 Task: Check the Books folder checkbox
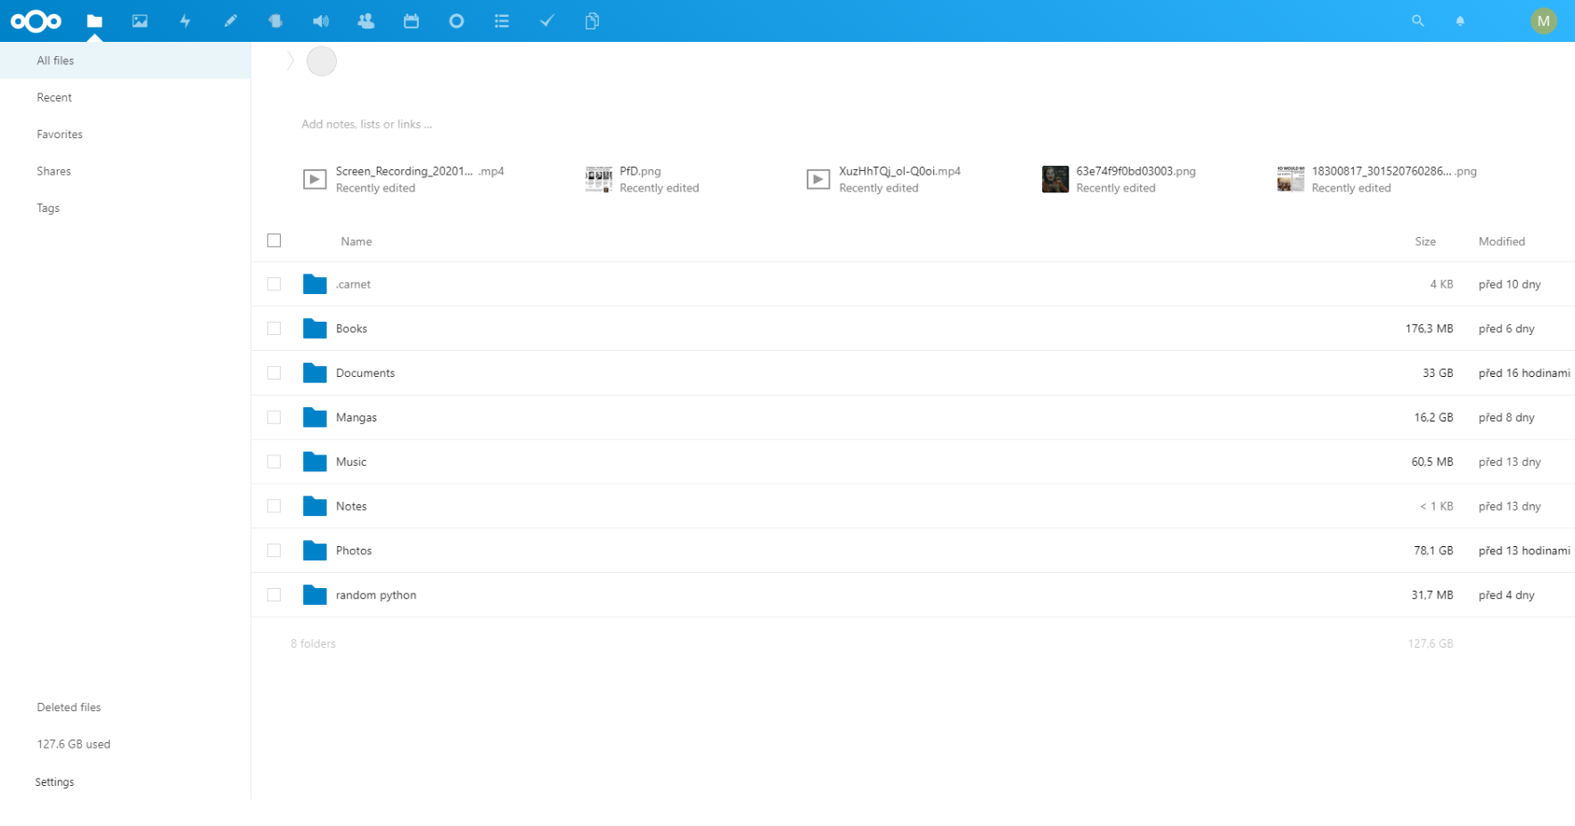pyautogui.click(x=274, y=329)
